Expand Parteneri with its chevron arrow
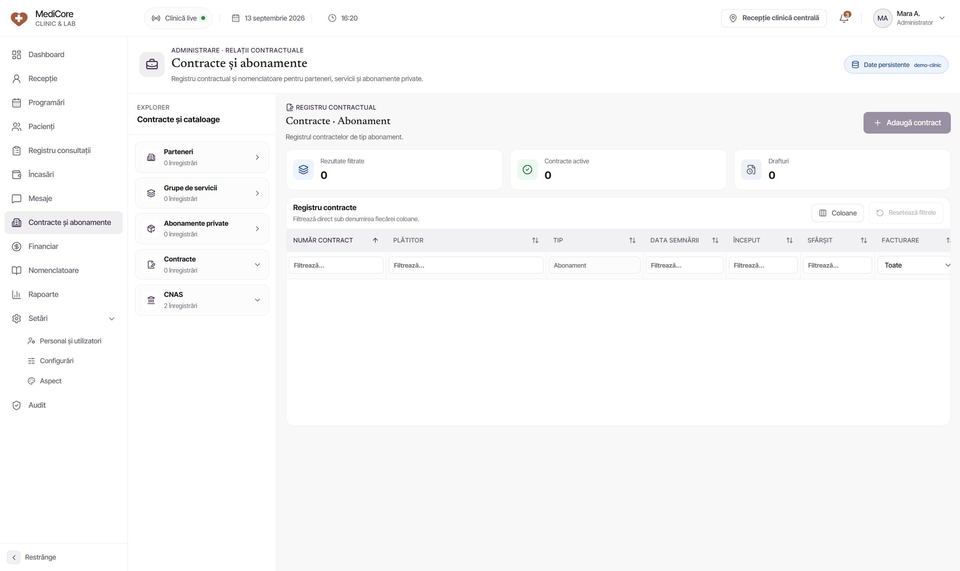Screen dimensions: 960x571 [x=257, y=157]
